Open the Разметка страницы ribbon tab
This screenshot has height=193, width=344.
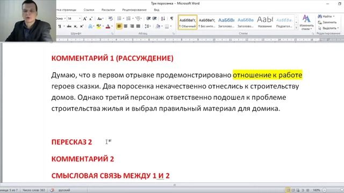coord(66,10)
